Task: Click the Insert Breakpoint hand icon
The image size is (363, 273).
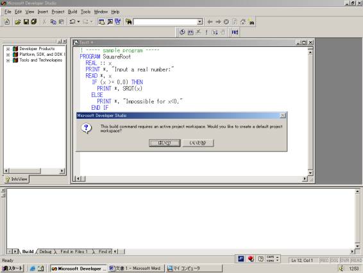Action: pos(223,32)
